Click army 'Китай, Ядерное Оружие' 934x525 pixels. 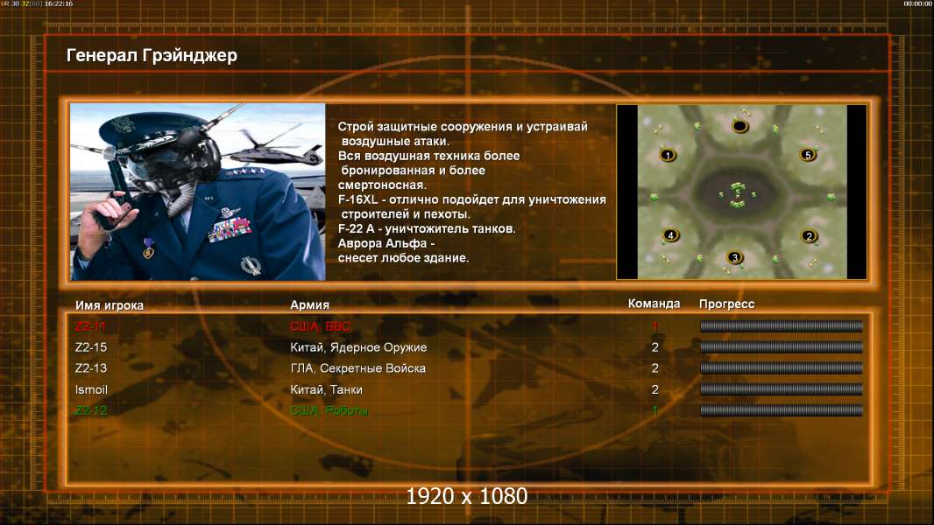(358, 348)
